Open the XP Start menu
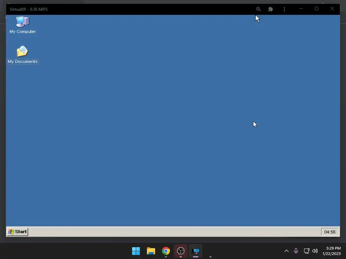Image resolution: width=346 pixels, height=259 pixels. [18, 232]
